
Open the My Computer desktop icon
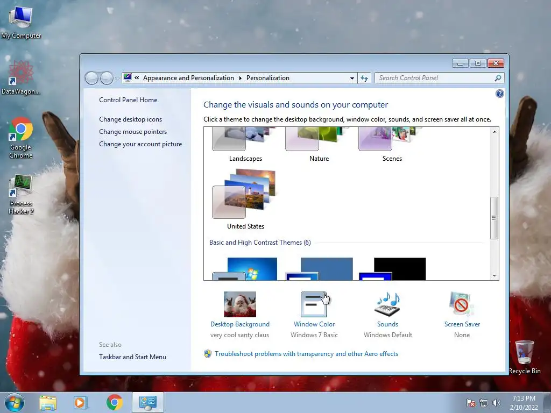[x=21, y=23]
